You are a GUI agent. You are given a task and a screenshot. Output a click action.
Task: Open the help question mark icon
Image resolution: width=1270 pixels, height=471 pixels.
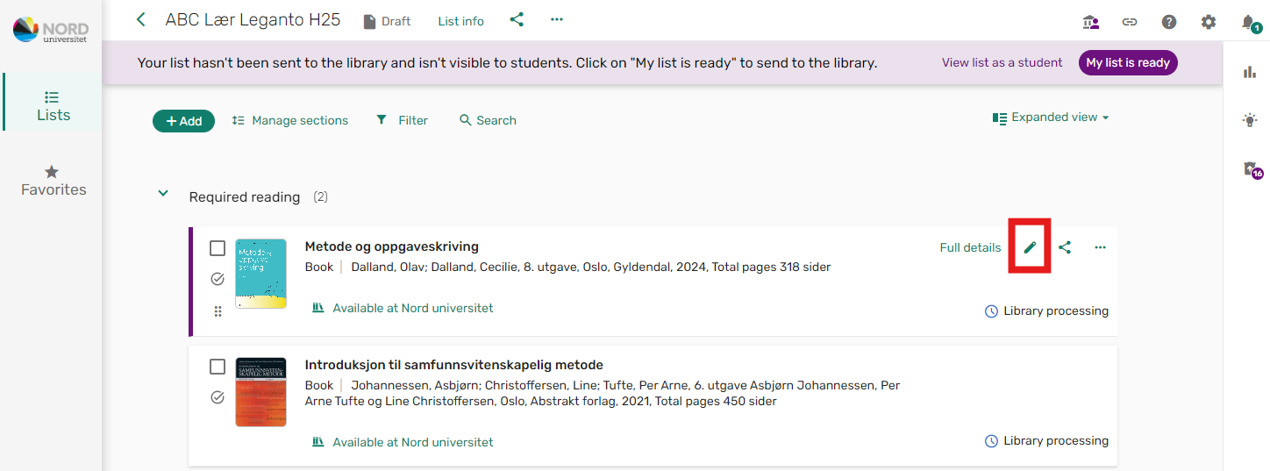(1169, 22)
